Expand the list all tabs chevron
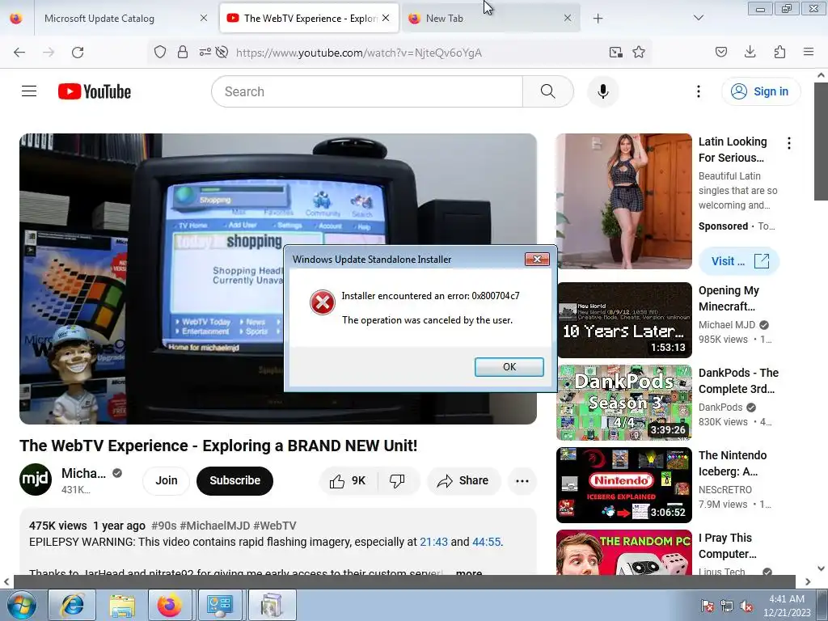Viewport: 828px width, 621px height. [698, 18]
